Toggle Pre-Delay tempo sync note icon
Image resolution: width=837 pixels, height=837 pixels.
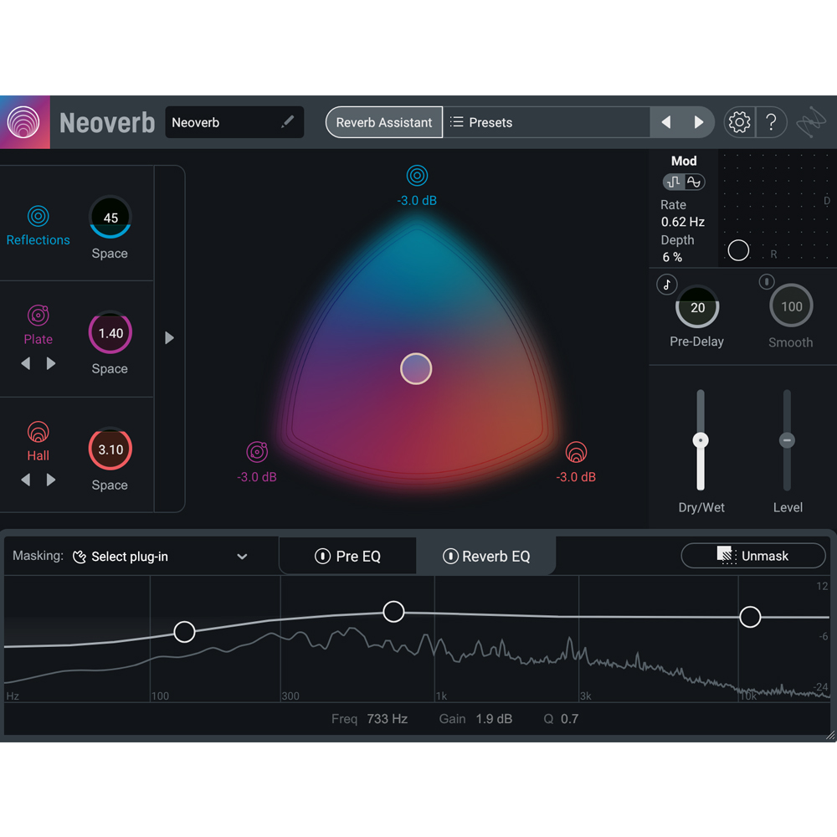(x=667, y=285)
